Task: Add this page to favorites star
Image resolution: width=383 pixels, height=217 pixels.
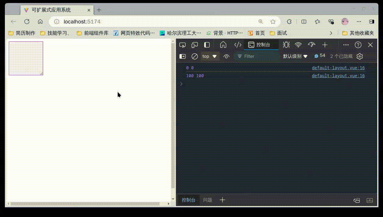Action: [273, 22]
